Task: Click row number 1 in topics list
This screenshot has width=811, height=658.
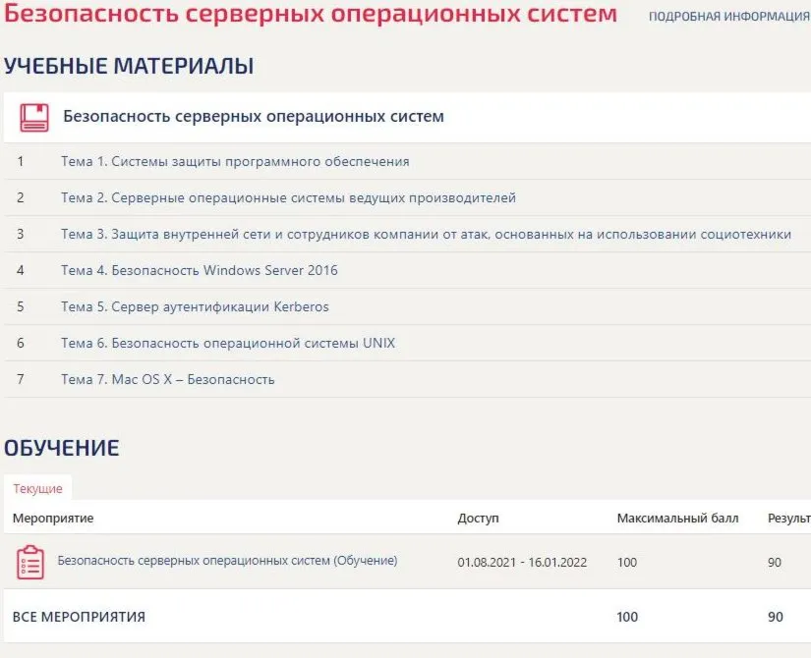Action: click(21, 161)
